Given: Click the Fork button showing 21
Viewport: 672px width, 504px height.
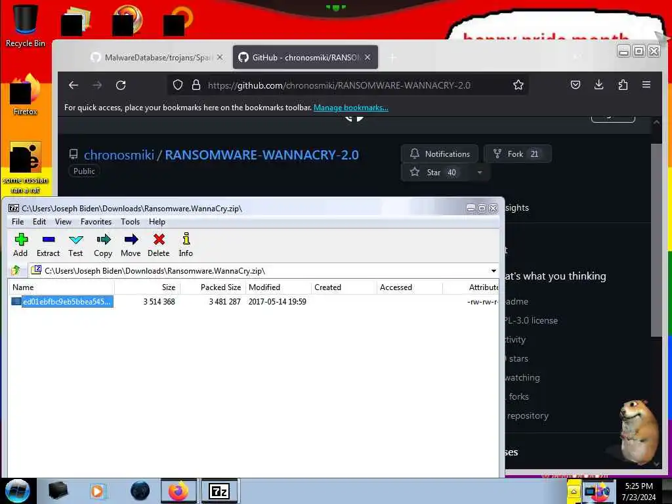Looking at the screenshot, I should pos(517,154).
